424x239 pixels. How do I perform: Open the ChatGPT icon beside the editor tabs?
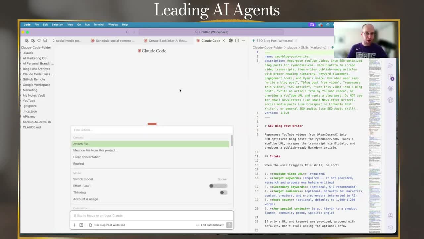click(231, 40)
